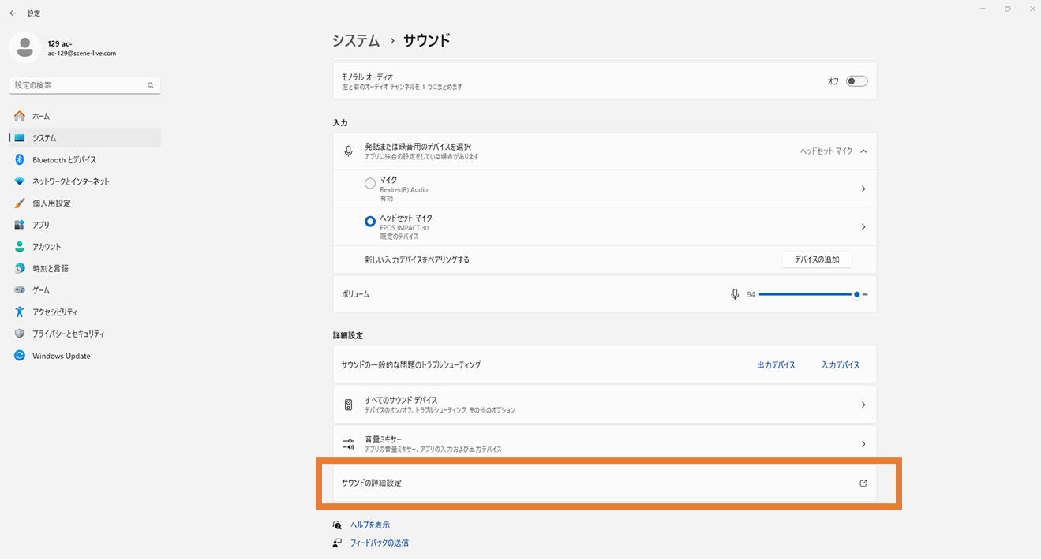Click the ヘルプを表示 help icon
The width and height of the screenshot is (1041, 560).
[x=338, y=525]
